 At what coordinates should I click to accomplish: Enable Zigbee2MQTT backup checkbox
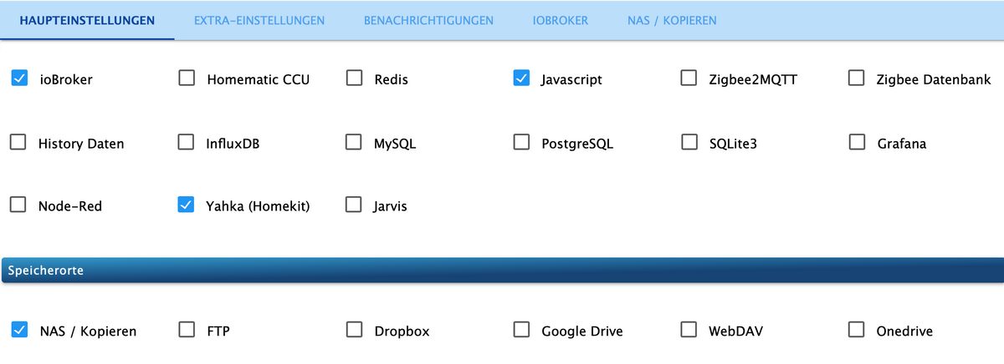pyautogui.click(x=689, y=78)
